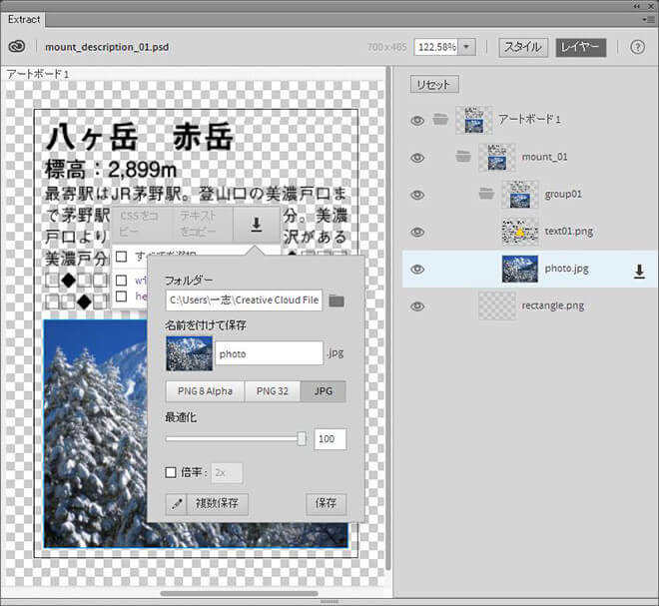Select the PNG 32 format option
The width and height of the screenshot is (659, 606).
tap(274, 391)
